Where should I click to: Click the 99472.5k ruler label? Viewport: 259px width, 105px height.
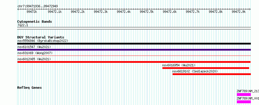coord(147,12)
